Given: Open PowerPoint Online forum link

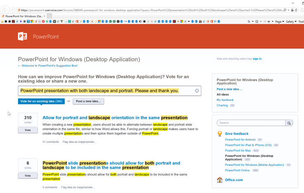Looking at the screenshot, I should click(x=237, y=170).
